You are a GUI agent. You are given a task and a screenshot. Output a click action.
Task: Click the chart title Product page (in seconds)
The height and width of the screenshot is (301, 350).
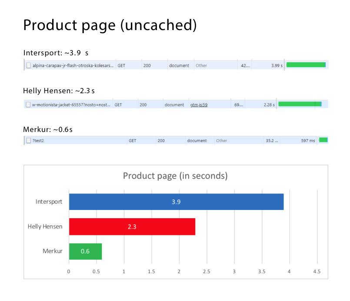(175, 176)
